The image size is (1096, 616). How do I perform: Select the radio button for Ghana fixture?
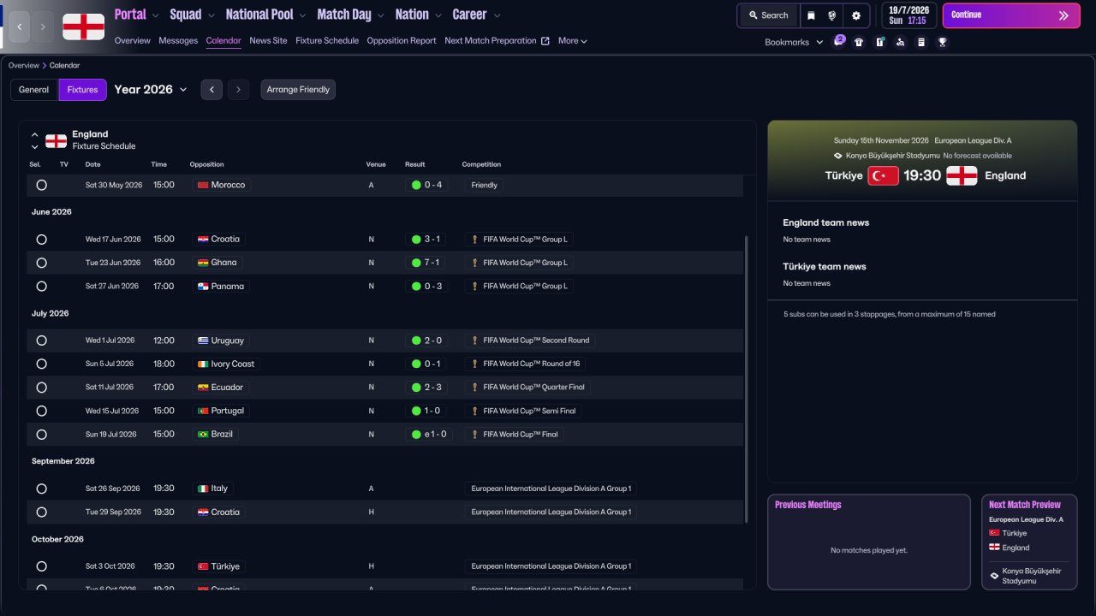pos(41,263)
